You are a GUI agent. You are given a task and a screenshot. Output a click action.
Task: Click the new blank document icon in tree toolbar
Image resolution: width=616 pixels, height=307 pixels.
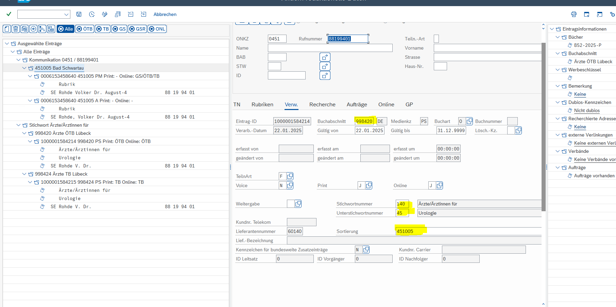click(7, 29)
